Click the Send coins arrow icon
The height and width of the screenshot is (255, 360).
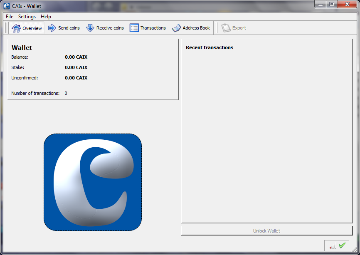(52, 28)
